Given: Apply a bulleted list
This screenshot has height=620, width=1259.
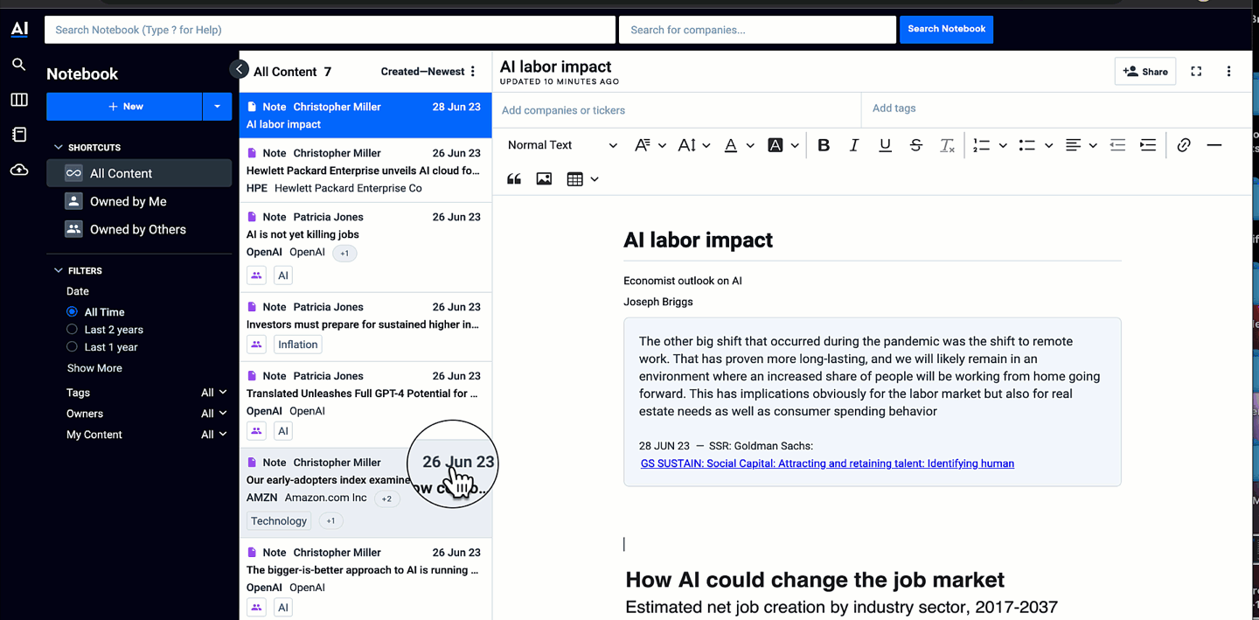Looking at the screenshot, I should [x=1027, y=145].
